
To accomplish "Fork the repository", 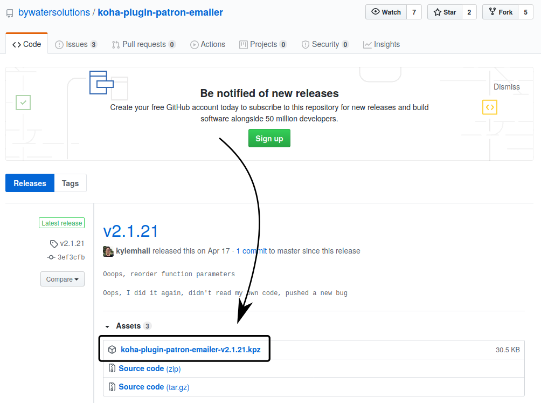I will tap(500, 12).
